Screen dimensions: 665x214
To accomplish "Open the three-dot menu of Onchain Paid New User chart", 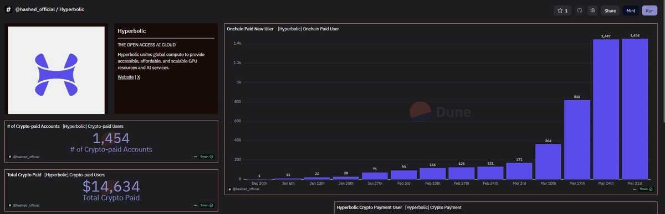I will click(x=635, y=189).
